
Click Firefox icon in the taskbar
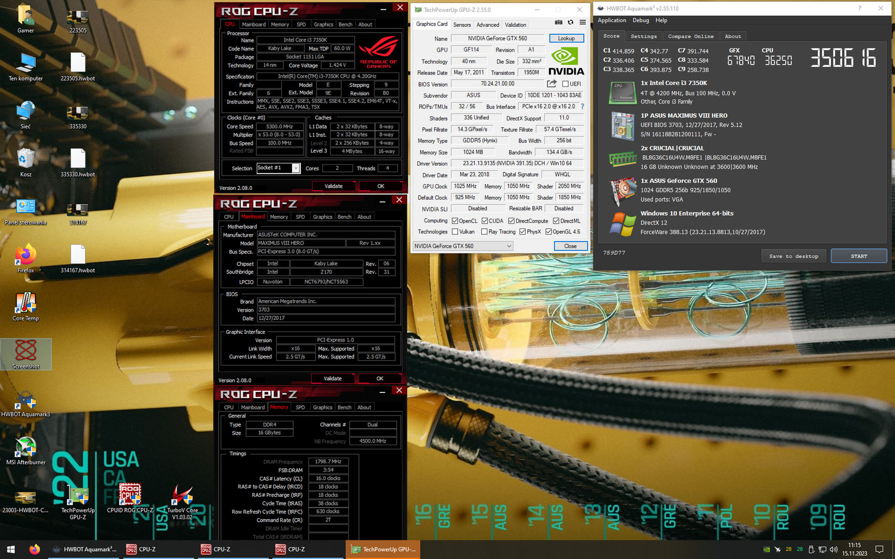[x=35, y=549]
